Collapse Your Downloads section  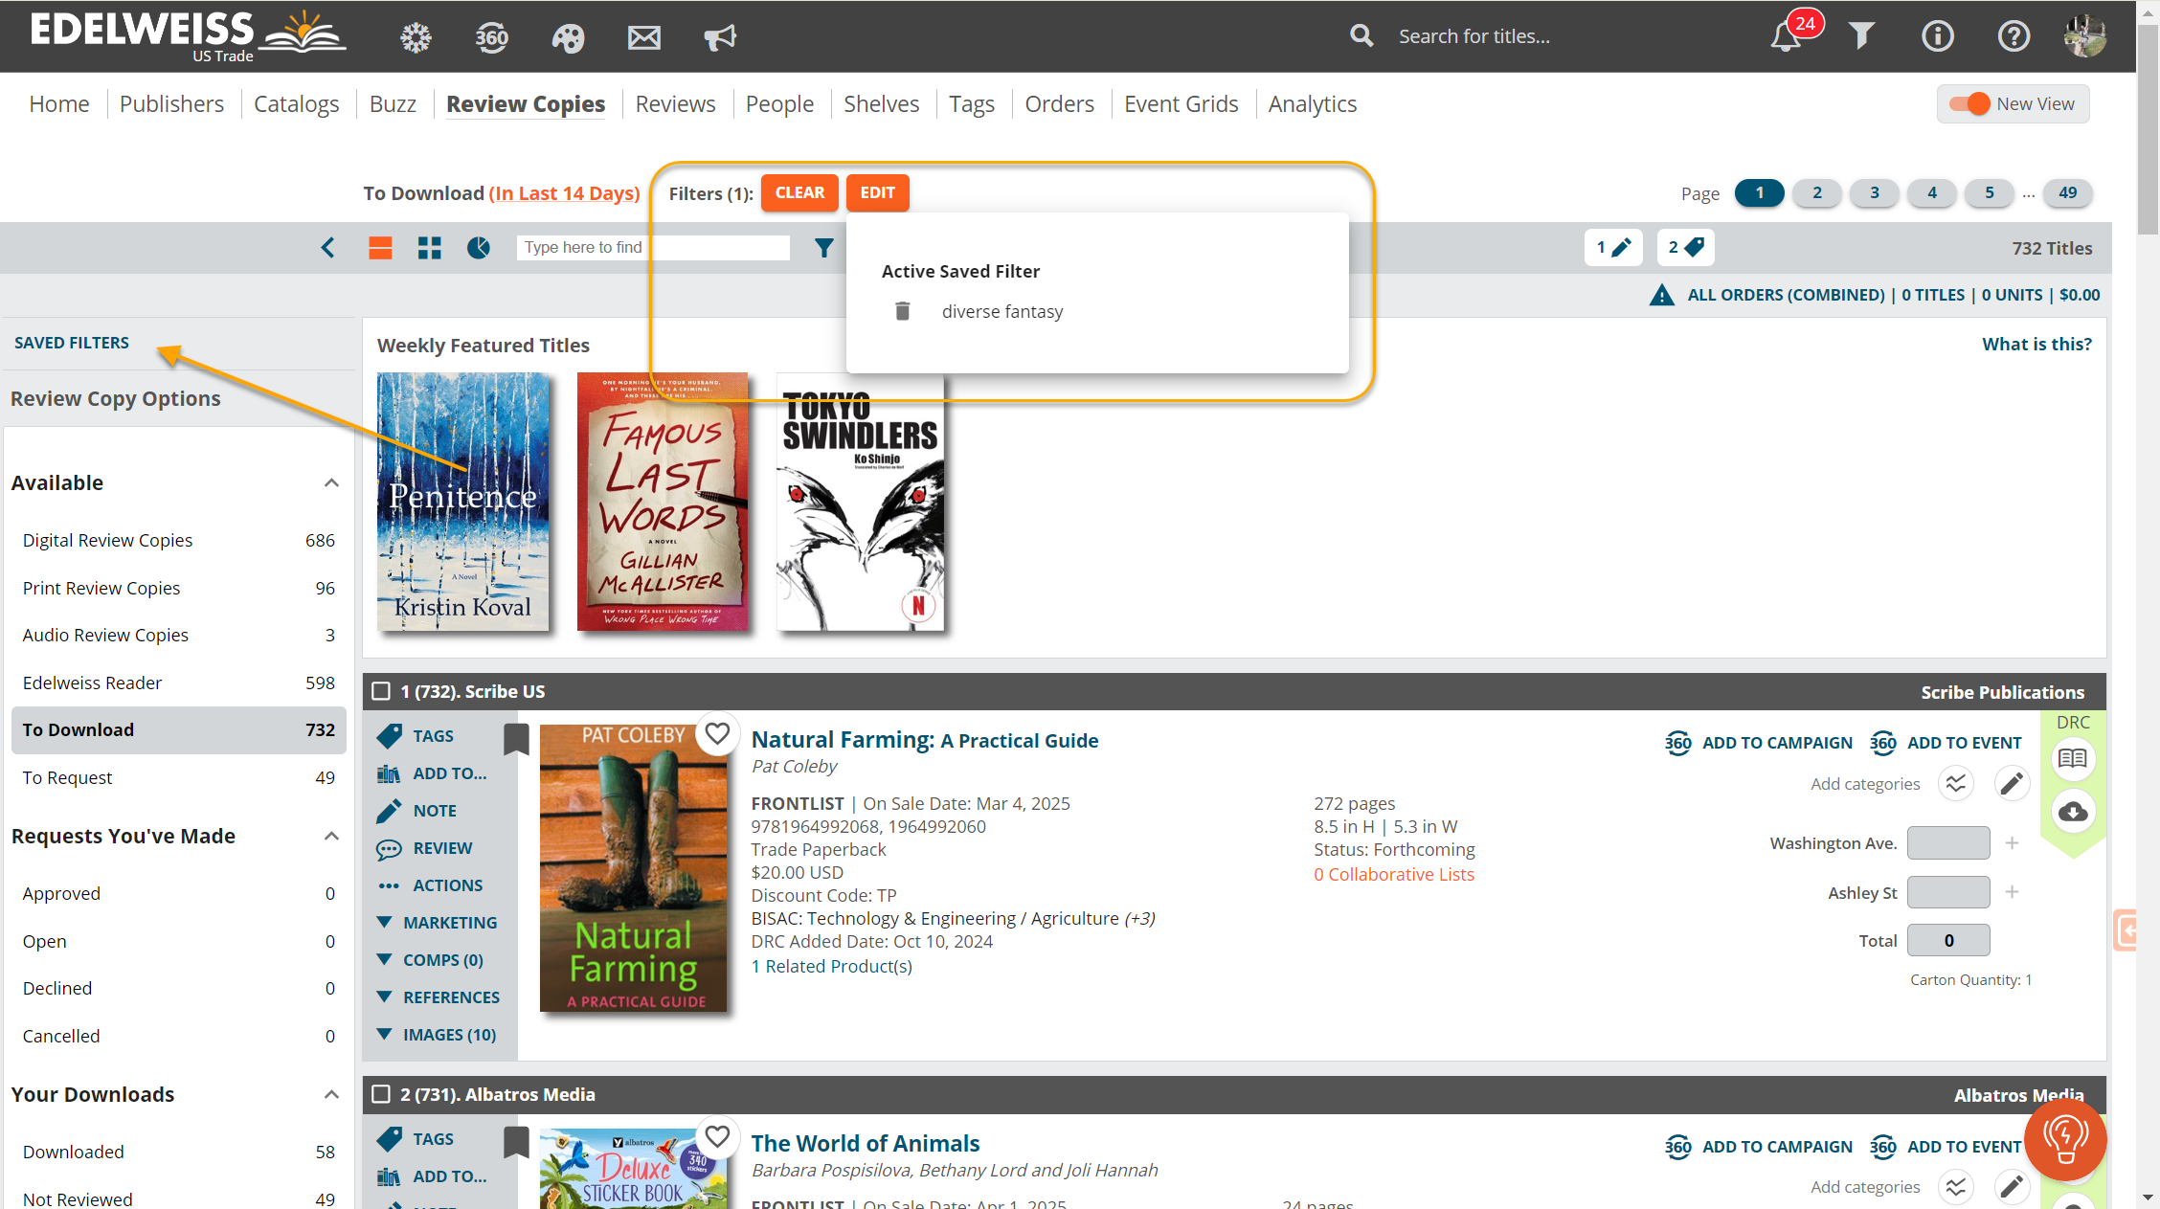click(331, 1094)
